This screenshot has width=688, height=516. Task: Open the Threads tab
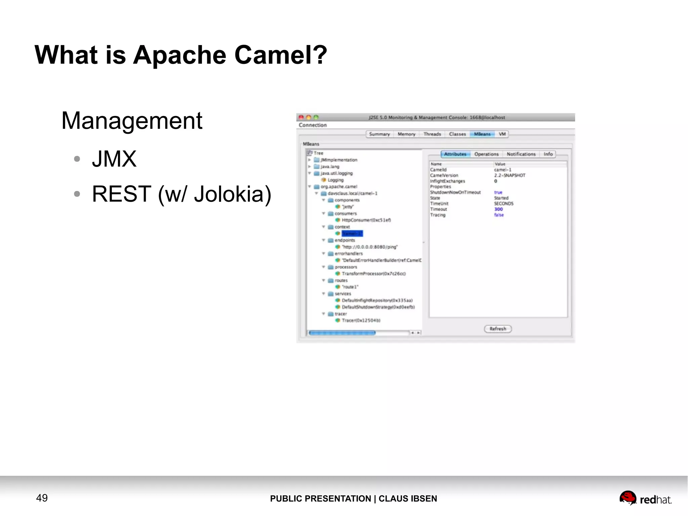(x=432, y=134)
